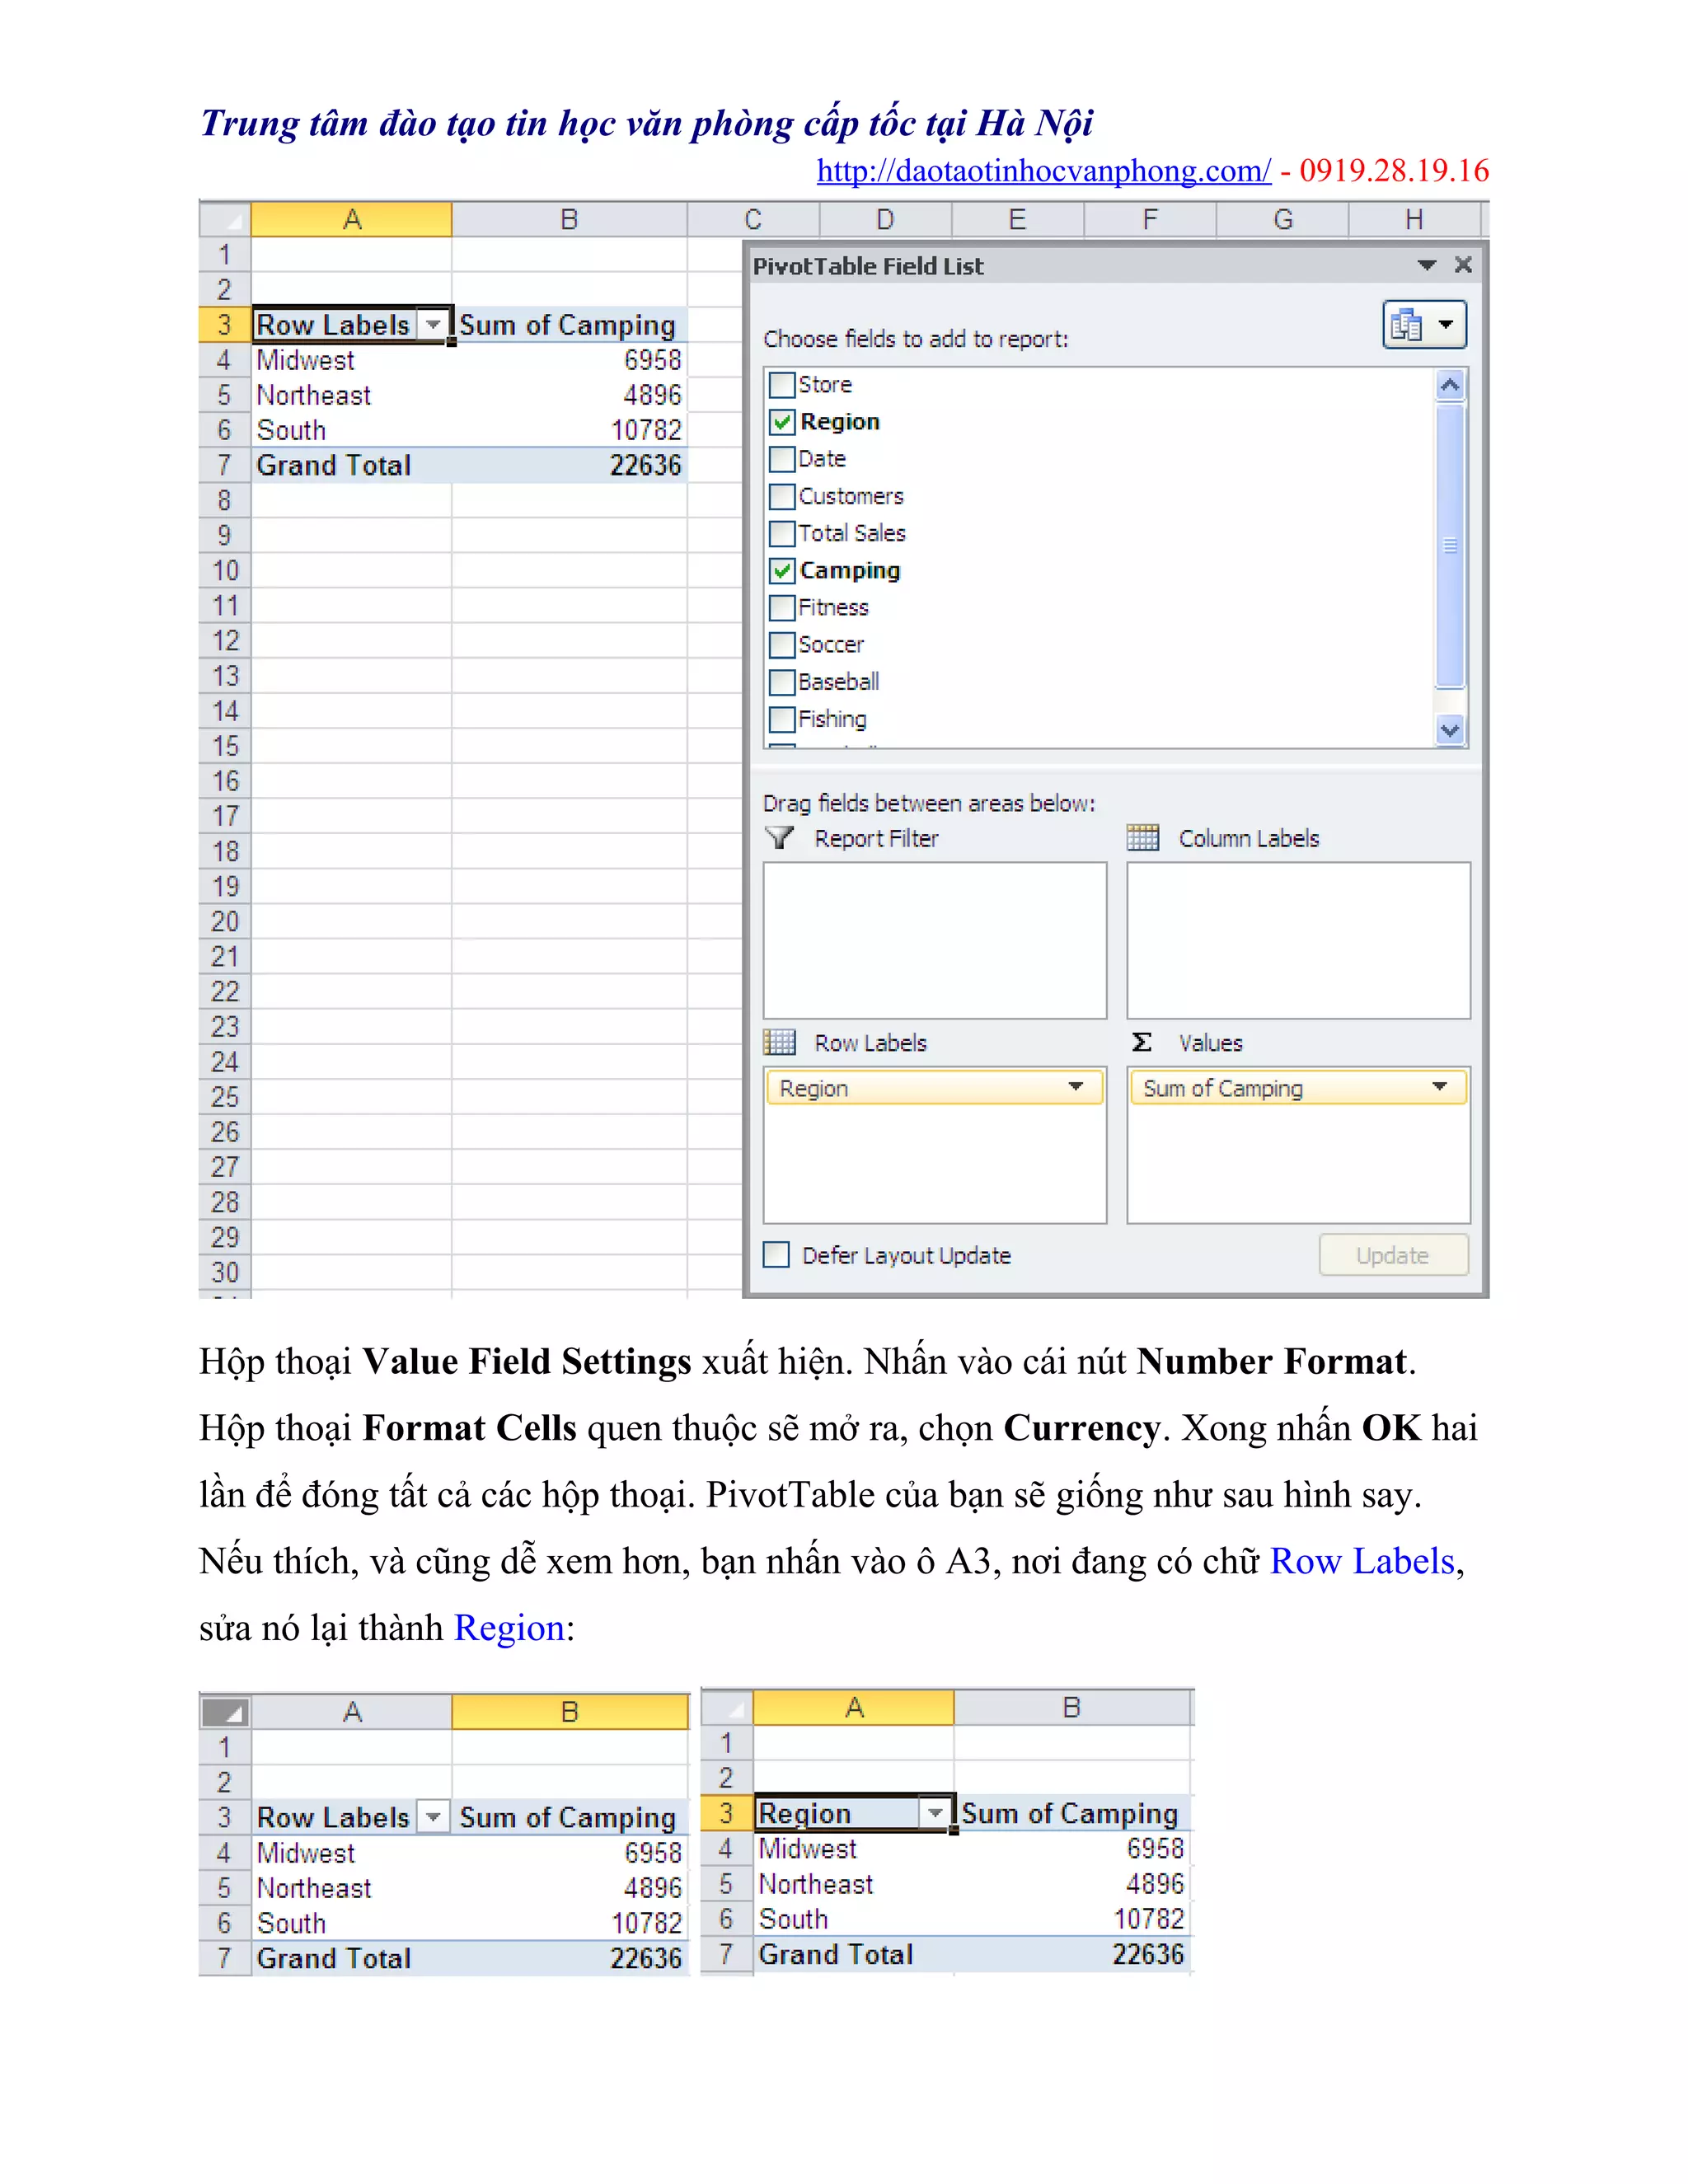Expand the Region field dropdown in Row Labels area
Viewport: 1688px width, 2184px height.
pyautogui.click(x=1076, y=1087)
